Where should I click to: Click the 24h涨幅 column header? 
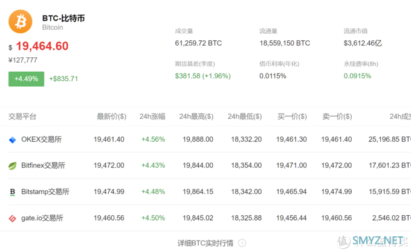[152, 116]
